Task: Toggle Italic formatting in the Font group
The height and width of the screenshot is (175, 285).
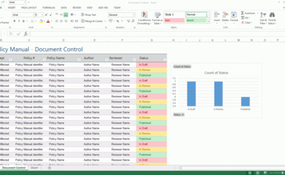Action: click(19, 21)
